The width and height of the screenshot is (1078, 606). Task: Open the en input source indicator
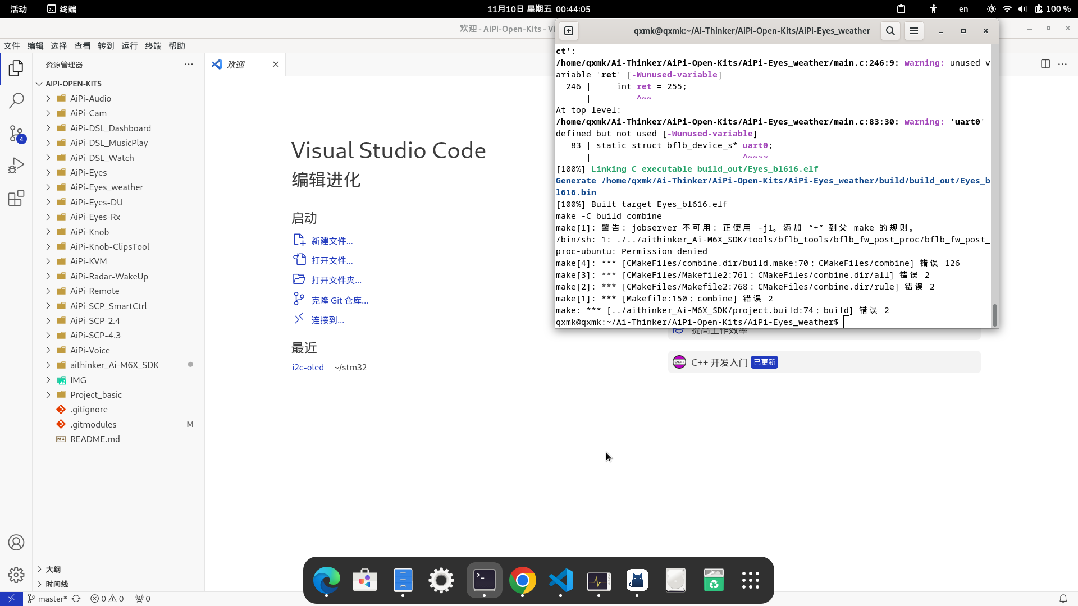click(963, 9)
